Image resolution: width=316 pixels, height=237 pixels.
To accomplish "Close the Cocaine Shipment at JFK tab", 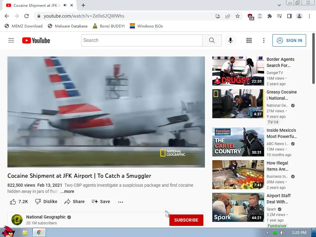I will pyautogui.click(x=72, y=6).
